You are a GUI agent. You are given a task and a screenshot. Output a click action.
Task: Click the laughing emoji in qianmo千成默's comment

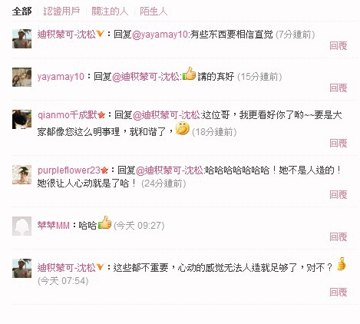point(183,128)
